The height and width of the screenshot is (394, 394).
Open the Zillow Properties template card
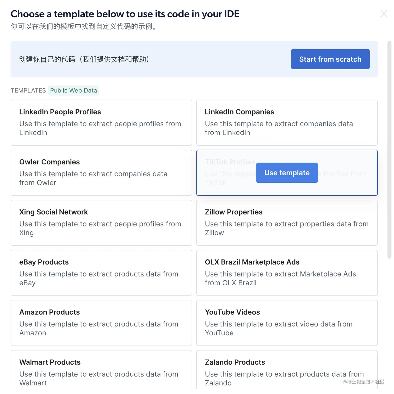click(x=287, y=223)
